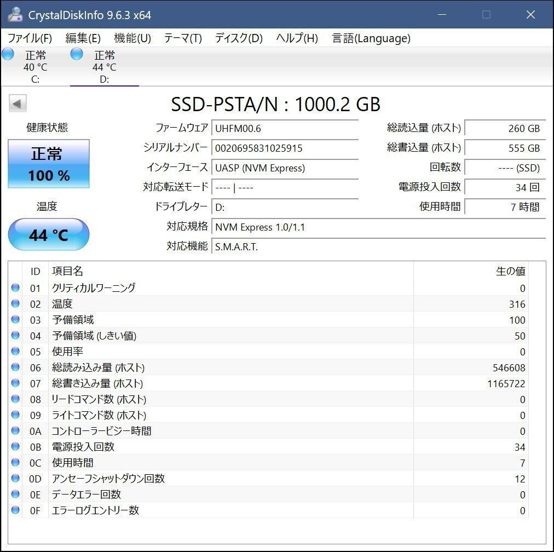Click the status dot for ID 0E データエラー回数
This screenshot has width=554, height=552.
click(15, 494)
